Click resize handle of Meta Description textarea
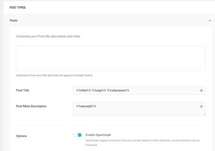 coord(204,114)
